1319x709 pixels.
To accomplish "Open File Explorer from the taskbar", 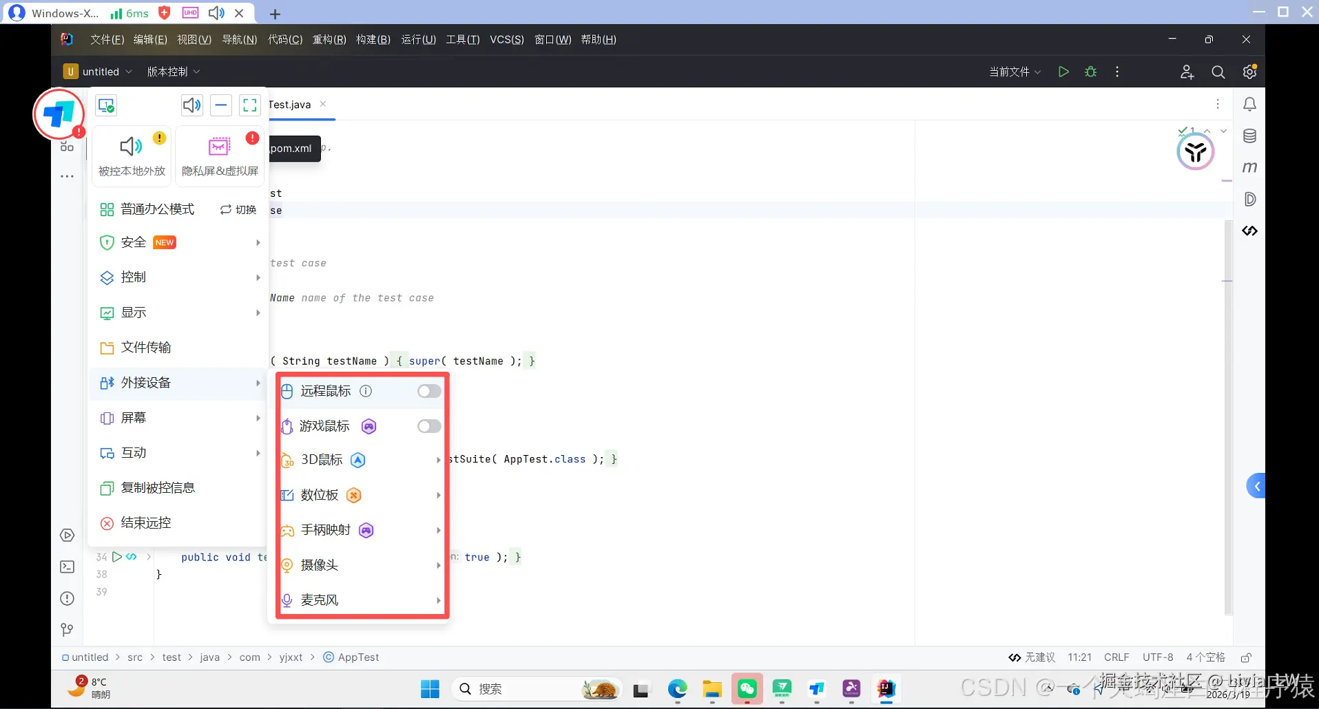I will click(712, 689).
